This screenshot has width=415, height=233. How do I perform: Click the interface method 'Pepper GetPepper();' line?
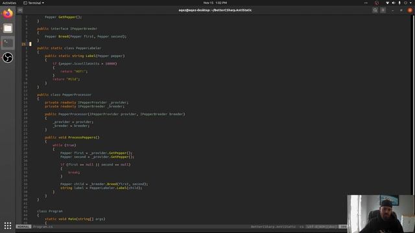point(64,17)
